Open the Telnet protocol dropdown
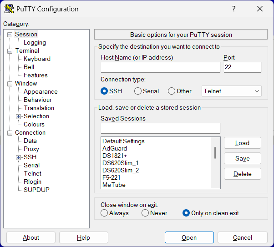Viewport: 274px width, 247px height. tap(231, 91)
